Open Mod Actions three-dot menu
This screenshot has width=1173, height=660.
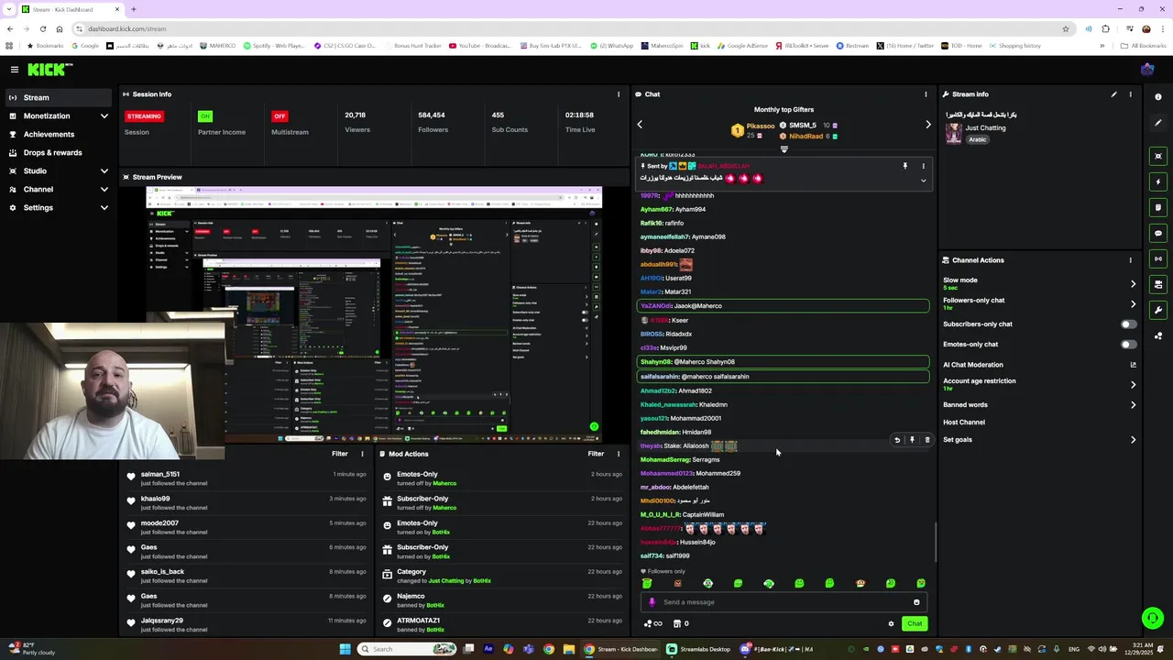619,454
